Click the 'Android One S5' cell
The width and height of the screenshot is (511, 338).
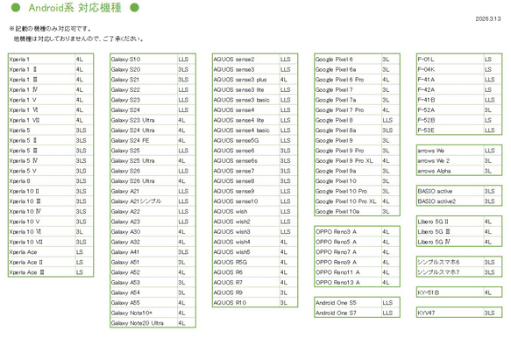click(x=348, y=302)
